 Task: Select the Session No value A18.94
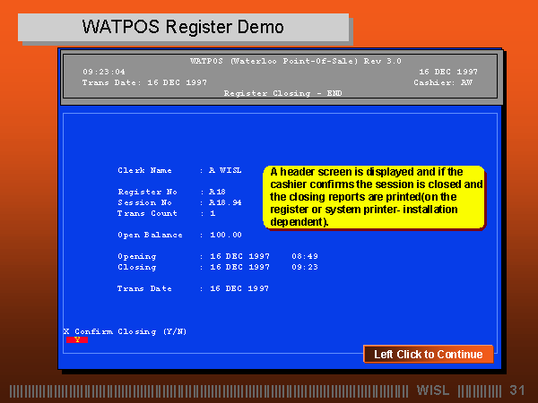(225, 202)
